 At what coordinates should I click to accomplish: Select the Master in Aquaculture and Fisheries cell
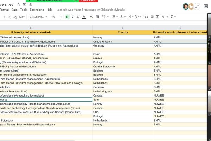pos(46,62)
